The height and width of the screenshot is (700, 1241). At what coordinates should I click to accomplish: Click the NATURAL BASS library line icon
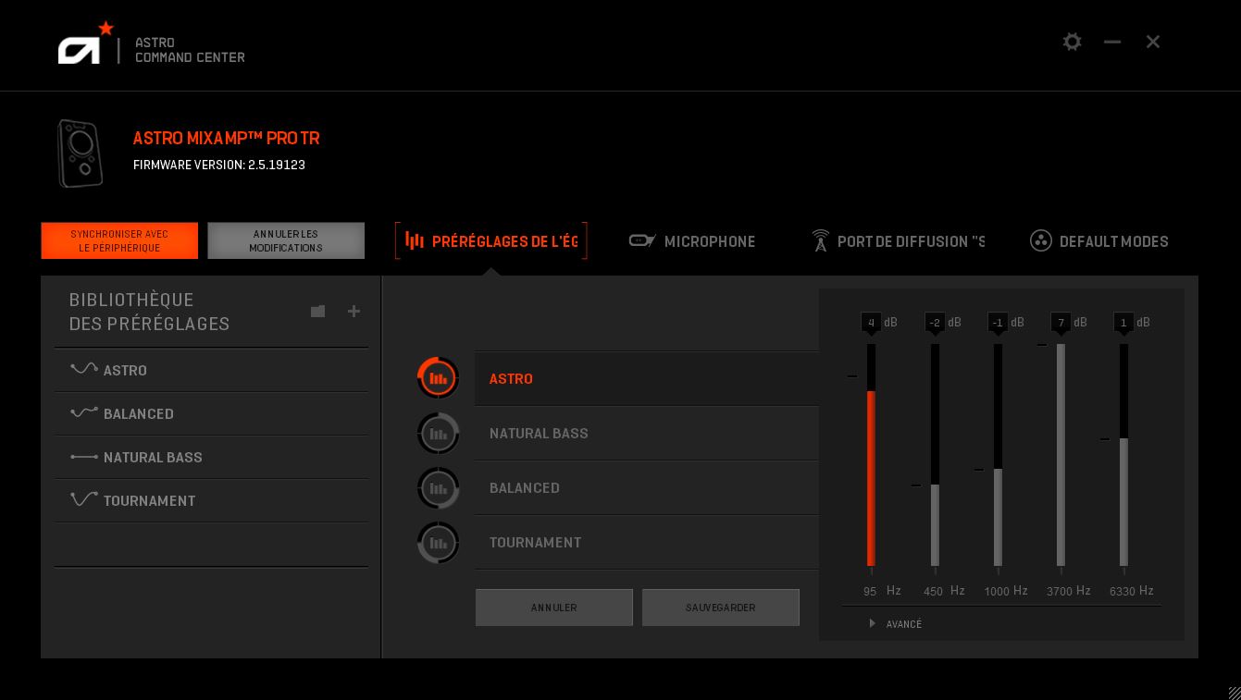[x=84, y=457]
